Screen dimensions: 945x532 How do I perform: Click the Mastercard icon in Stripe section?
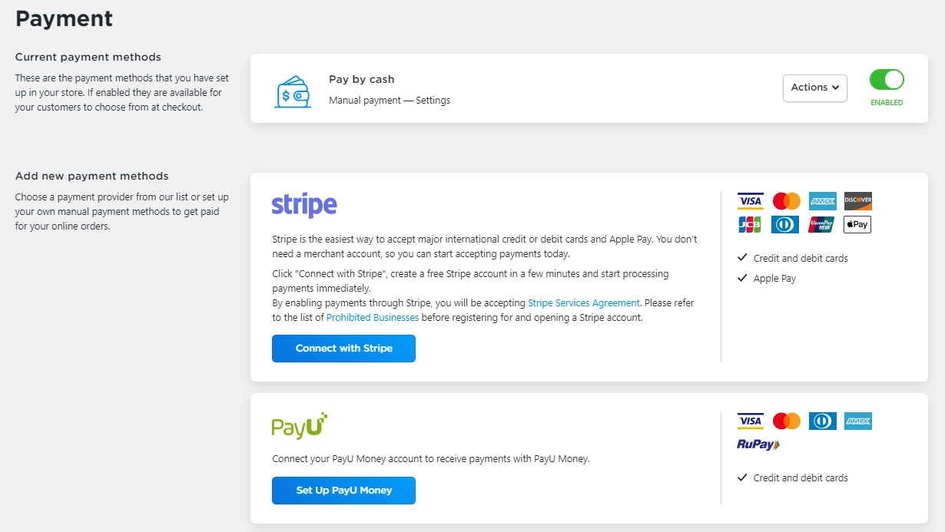[x=786, y=201]
